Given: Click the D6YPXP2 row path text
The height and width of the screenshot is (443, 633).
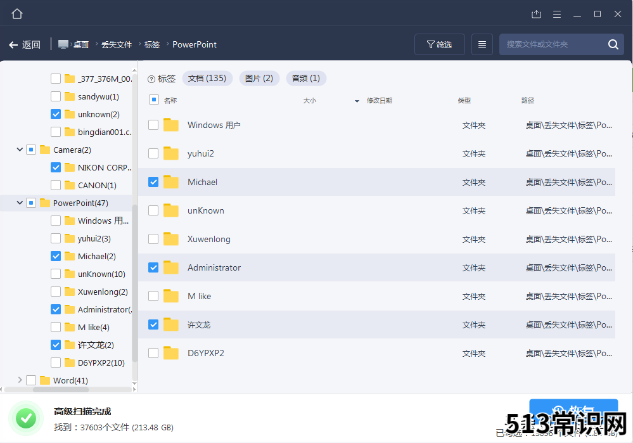Looking at the screenshot, I should point(569,354).
